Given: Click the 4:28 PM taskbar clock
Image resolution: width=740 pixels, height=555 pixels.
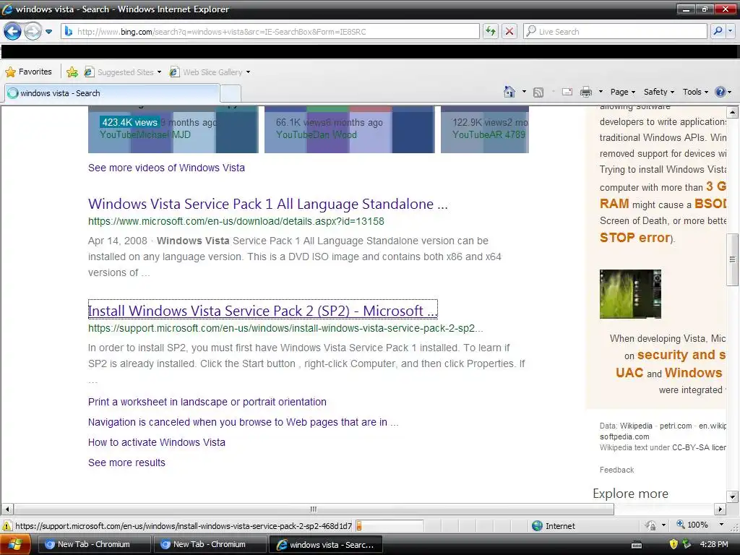Looking at the screenshot, I should pos(714,544).
